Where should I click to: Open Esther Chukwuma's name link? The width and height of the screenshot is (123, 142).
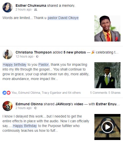pos(31,5)
